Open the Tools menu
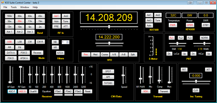The image size is (217, 103). click(x=14, y=7)
